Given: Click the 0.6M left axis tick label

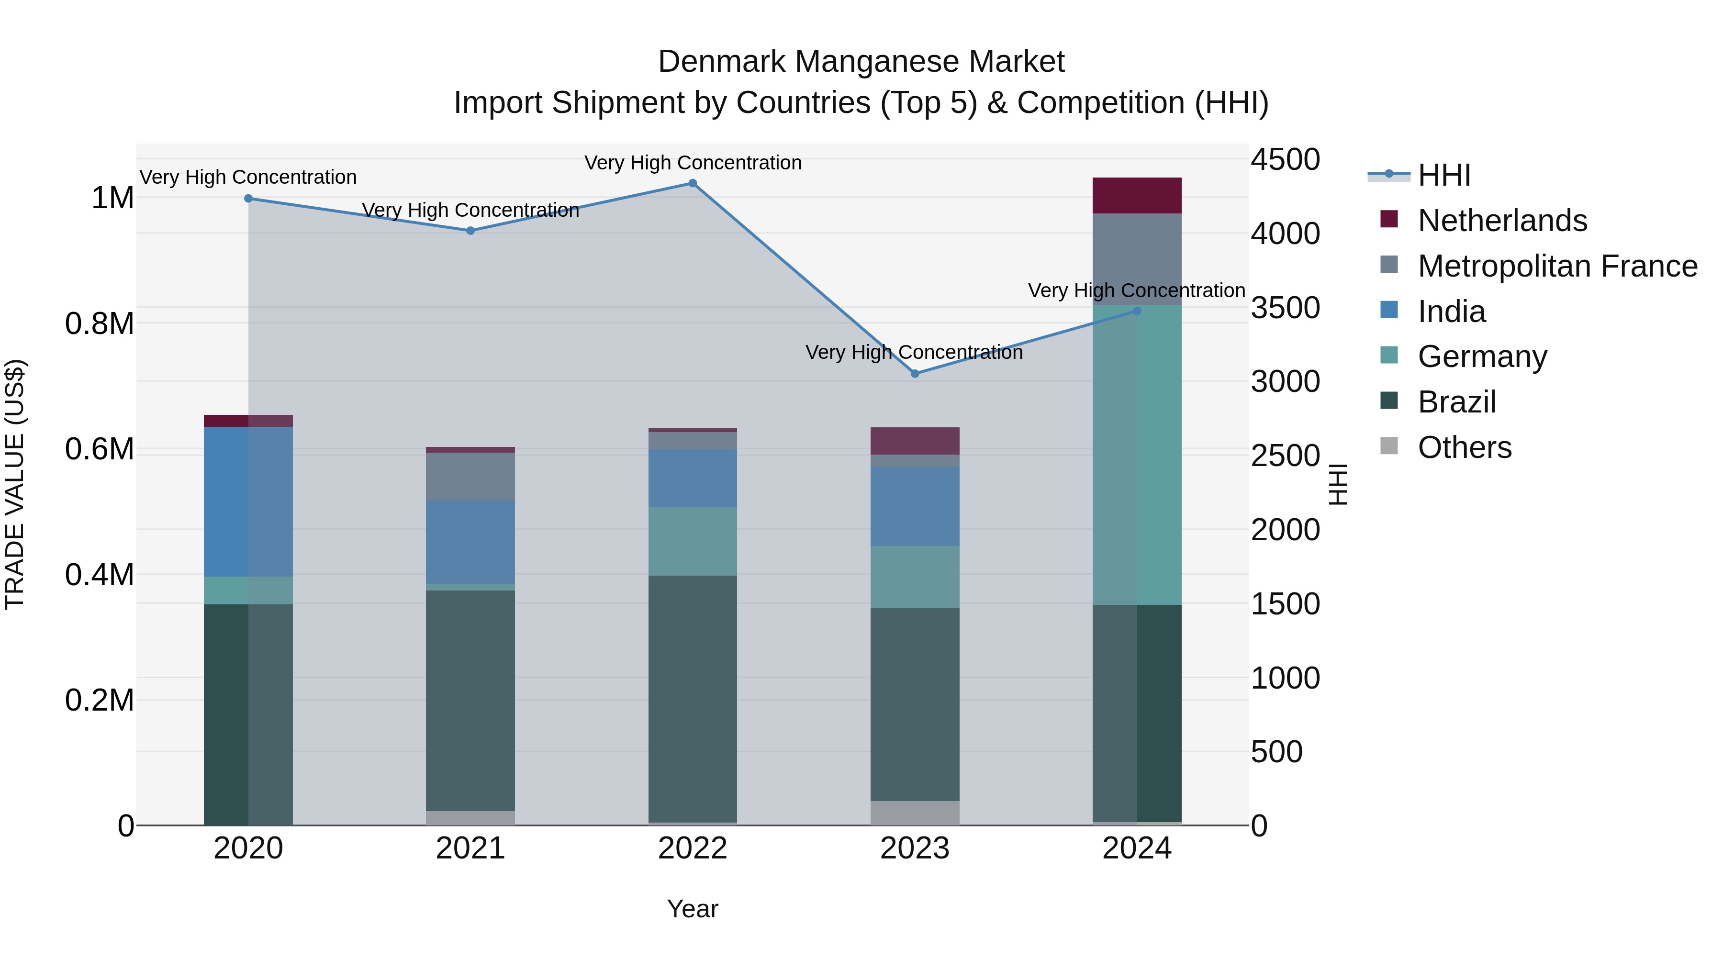Looking at the screenshot, I should pos(100,449).
